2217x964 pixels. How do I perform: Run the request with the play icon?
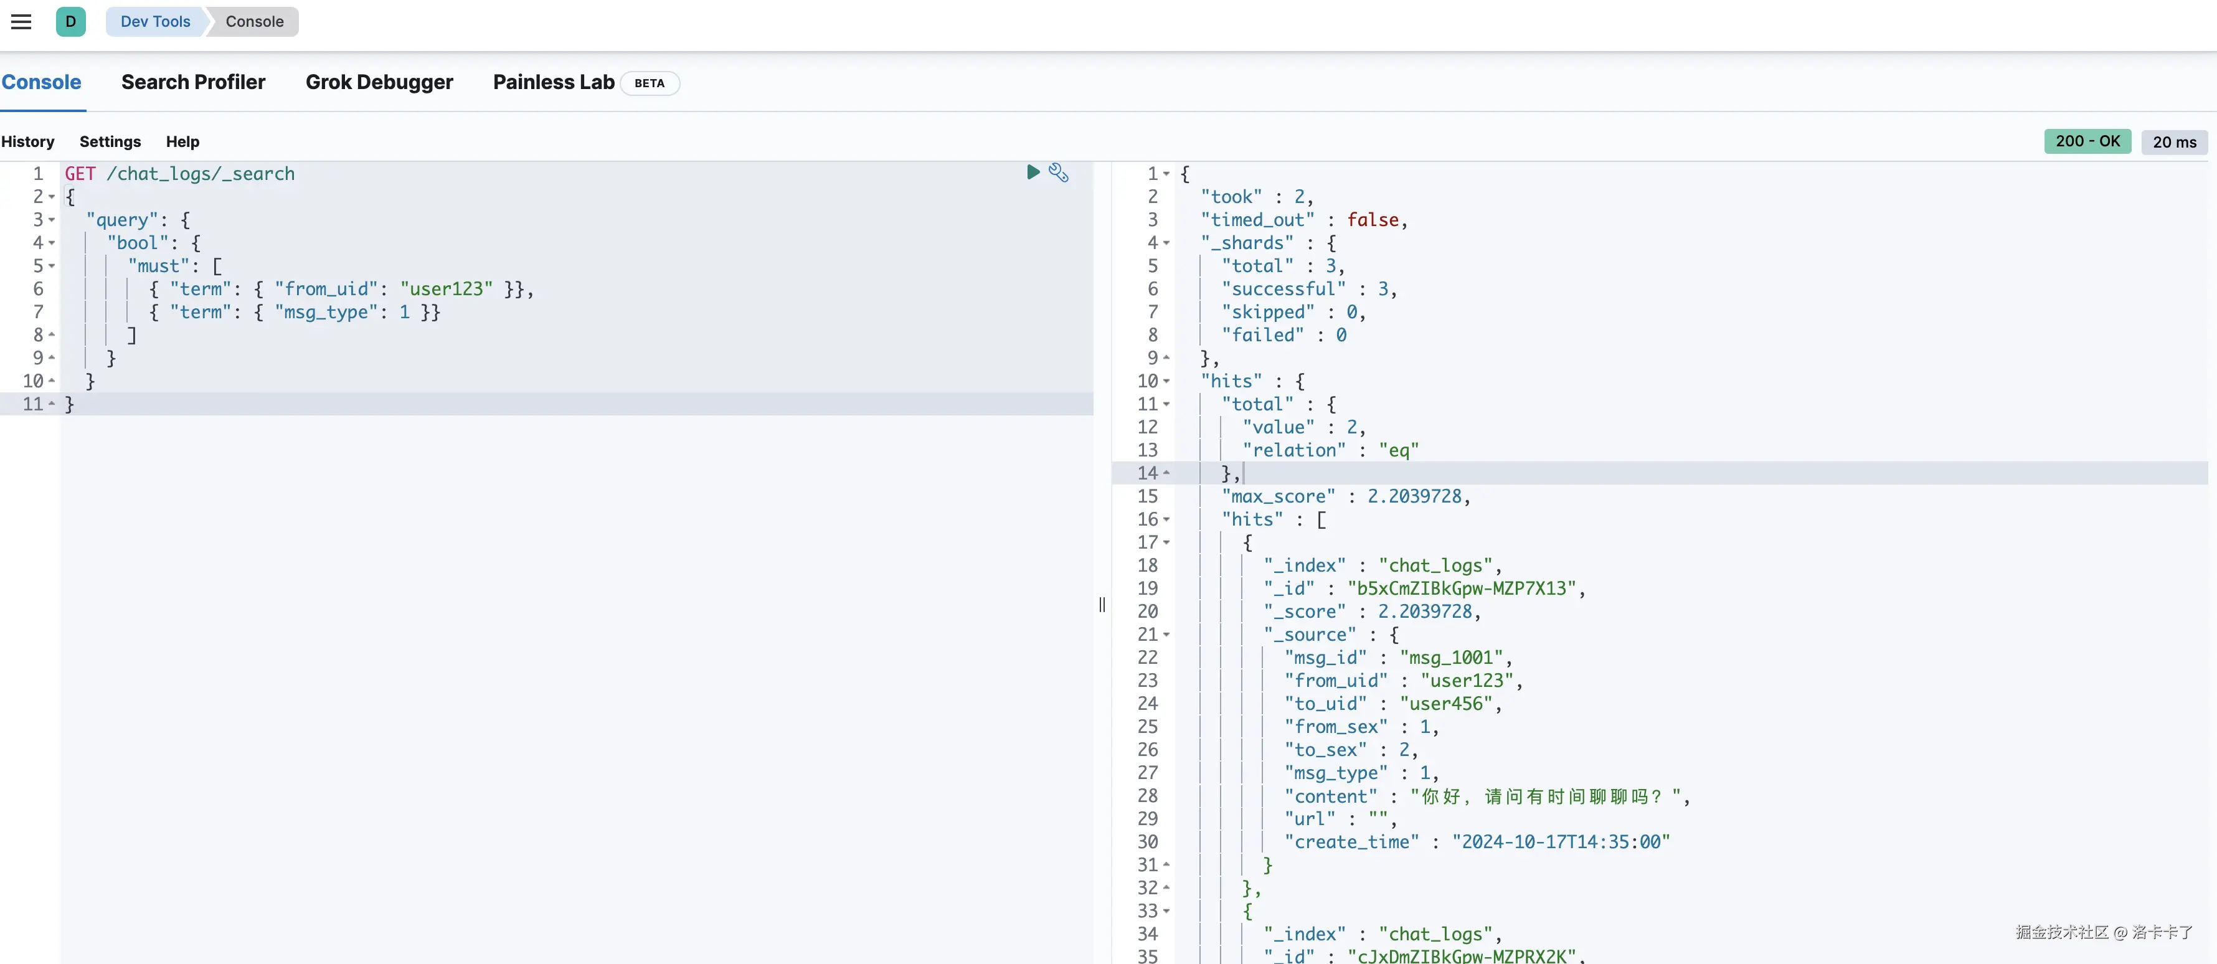point(1033,172)
